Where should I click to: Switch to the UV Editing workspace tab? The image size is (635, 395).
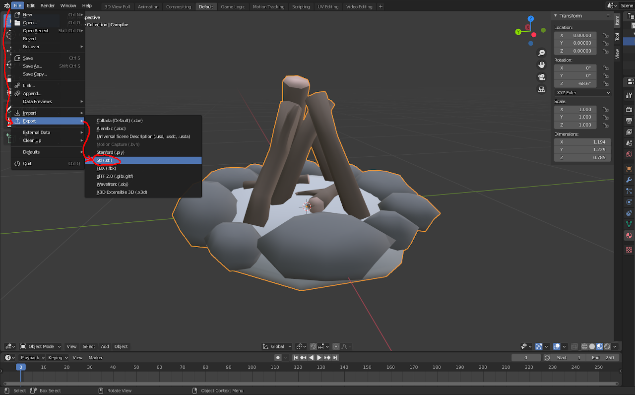(327, 6)
